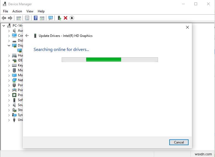The height and width of the screenshot is (157, 215).
Task: Expand the Monitors (Mo) node
Action: click(9, 75)
